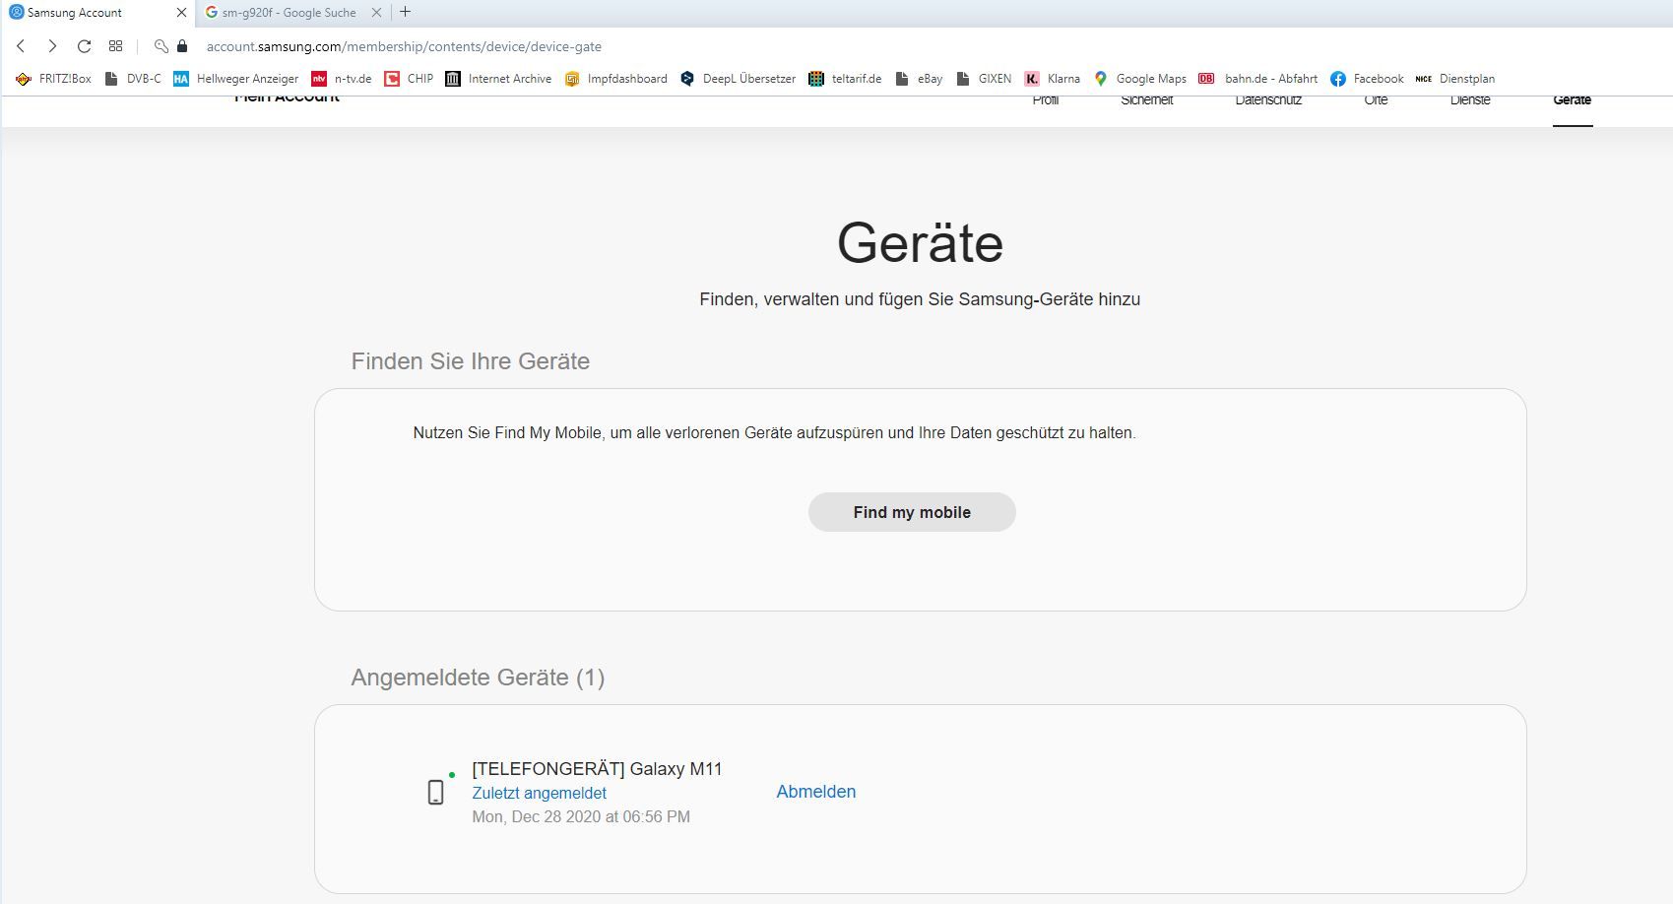Click the Mein Account heading link
This screenshot has width=1673, height=904.
coord(287,98)
